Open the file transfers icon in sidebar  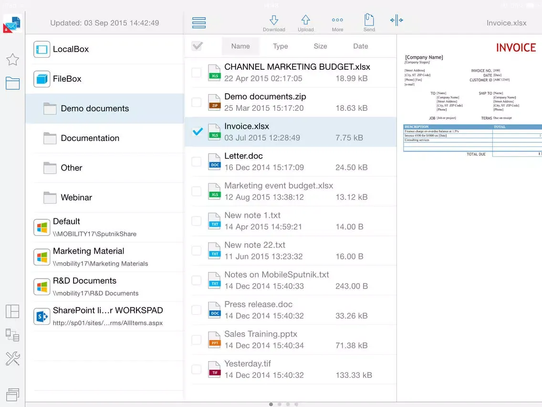tap(12, 335)
